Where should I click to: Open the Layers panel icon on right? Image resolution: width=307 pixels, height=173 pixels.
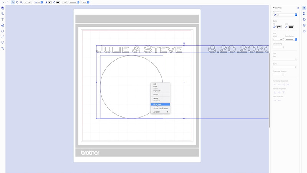[304, 25]
